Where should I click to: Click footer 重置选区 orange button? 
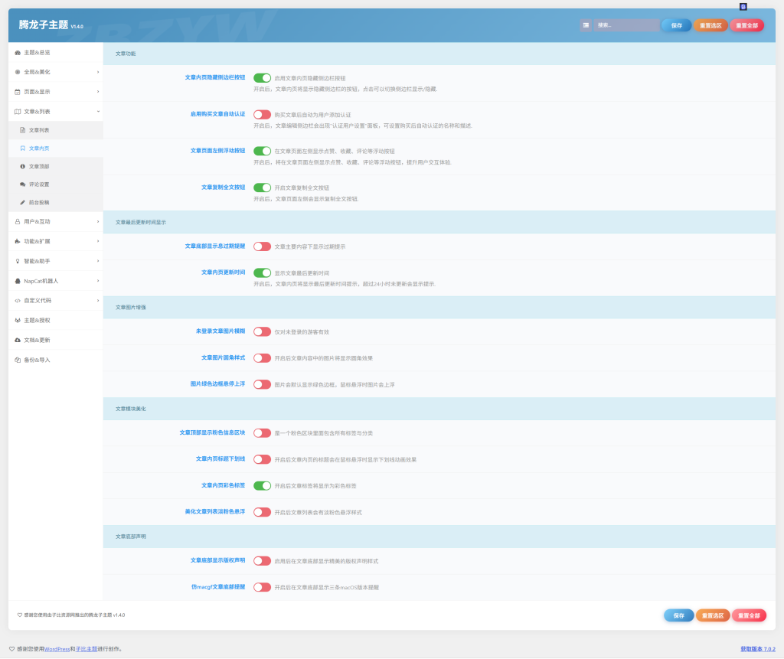tap(713, 615)
